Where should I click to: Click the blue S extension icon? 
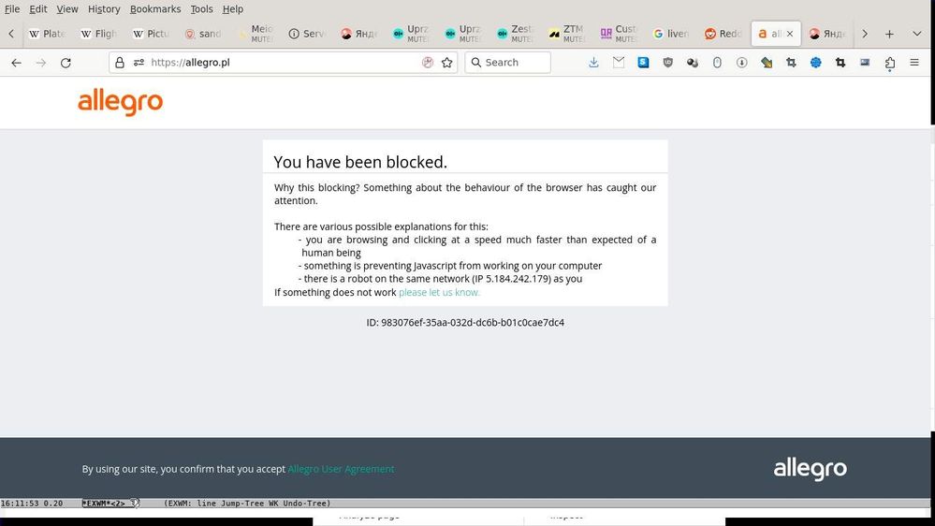643,62
